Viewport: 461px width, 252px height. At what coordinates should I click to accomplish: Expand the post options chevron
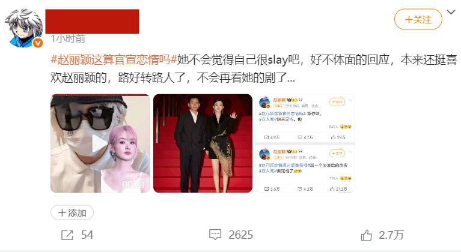coord(451,12)
